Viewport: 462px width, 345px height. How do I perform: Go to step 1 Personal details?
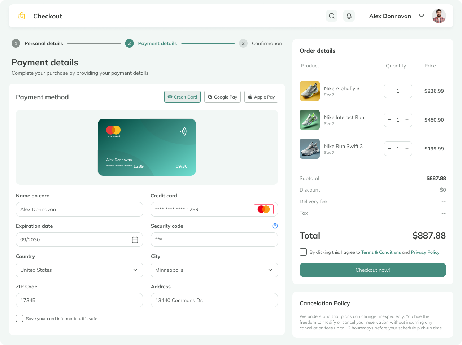click(37, 43)
